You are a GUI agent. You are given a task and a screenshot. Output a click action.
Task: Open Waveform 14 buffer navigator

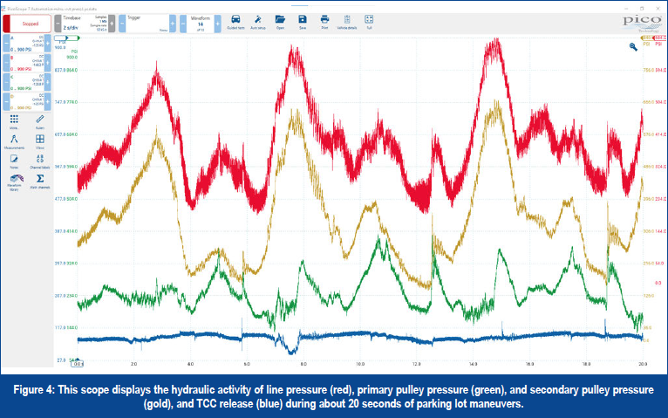(201, 24)
